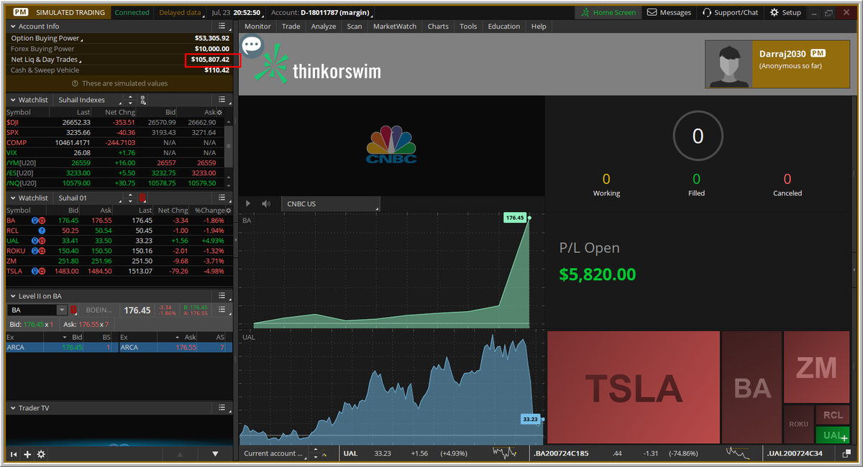
Task: Collapse the Suhail 01 Watchlist section
Action: pos(13,198)
